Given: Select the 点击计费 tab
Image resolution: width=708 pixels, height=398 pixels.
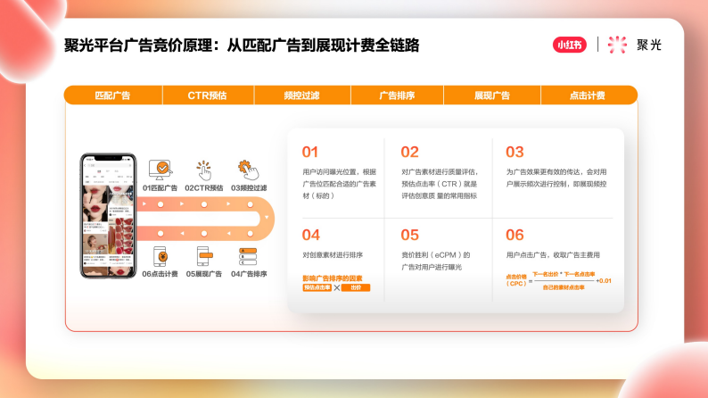Looking at the screenshot, I should [x=589, y=95].
